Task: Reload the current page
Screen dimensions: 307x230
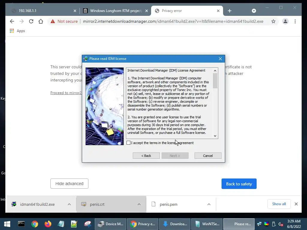Action: [31, 21]
